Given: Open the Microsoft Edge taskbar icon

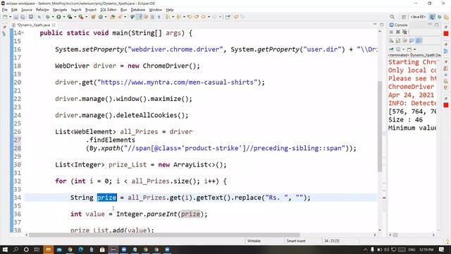Looking at the screenshot, I should tap(80, 250).
